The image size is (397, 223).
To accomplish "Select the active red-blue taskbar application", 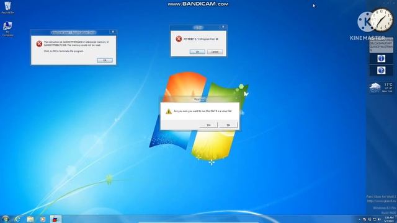I will (x=55, y=219).
